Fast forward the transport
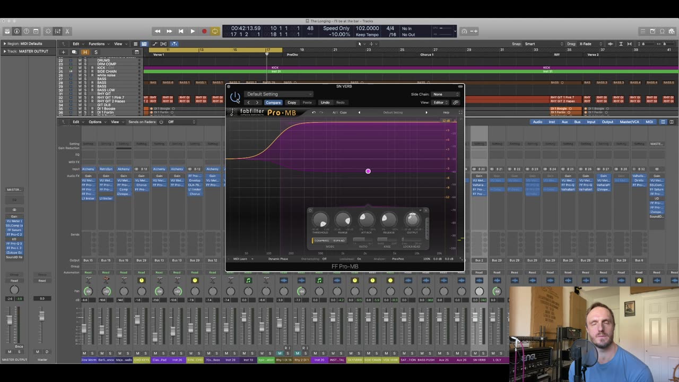The width and height of the screenshot is (679, 382). (169, 31)
